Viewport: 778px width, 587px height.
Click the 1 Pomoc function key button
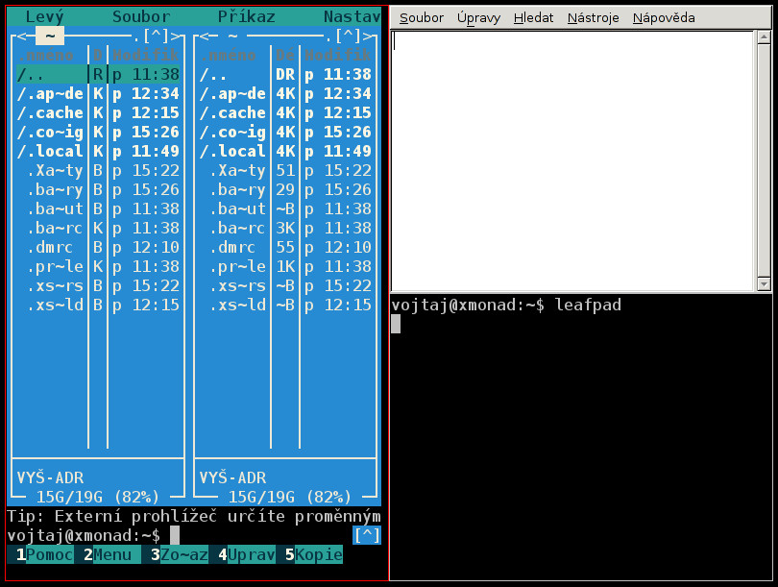click(x=44, y=554)
